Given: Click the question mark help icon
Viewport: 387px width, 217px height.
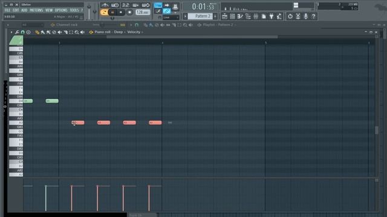Looking at the screenshot, I should 313,16.
